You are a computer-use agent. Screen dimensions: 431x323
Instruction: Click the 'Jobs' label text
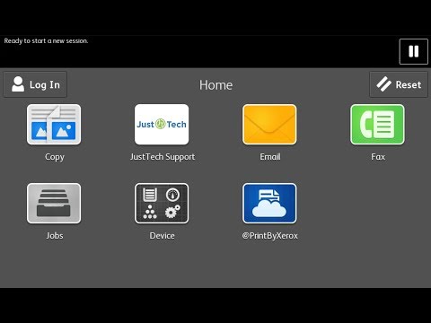click(55, 236)
